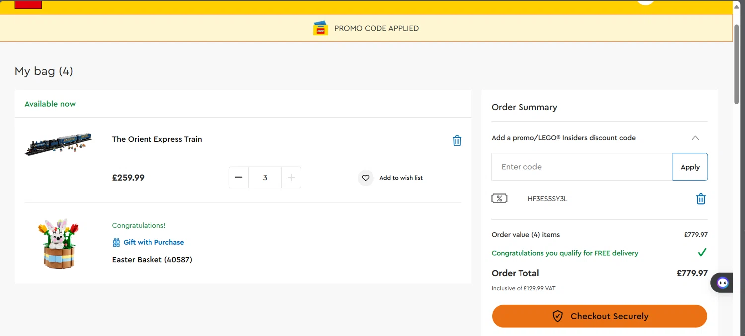This screenshot has width=745, height=336.
Task: Click Easter Basket (40587) item name
Action: (x=152, y=260)
